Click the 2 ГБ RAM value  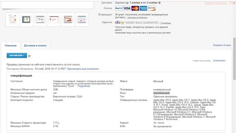click(55, 126)
